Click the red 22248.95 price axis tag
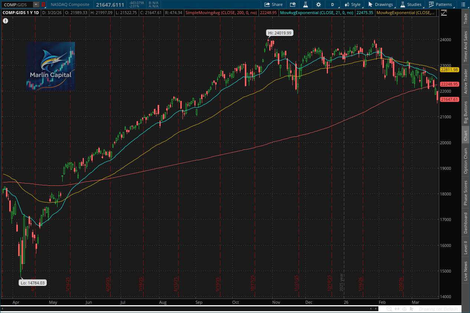Image resolution: width=470 pixels, height=313 pixels. tap(449, 84)
